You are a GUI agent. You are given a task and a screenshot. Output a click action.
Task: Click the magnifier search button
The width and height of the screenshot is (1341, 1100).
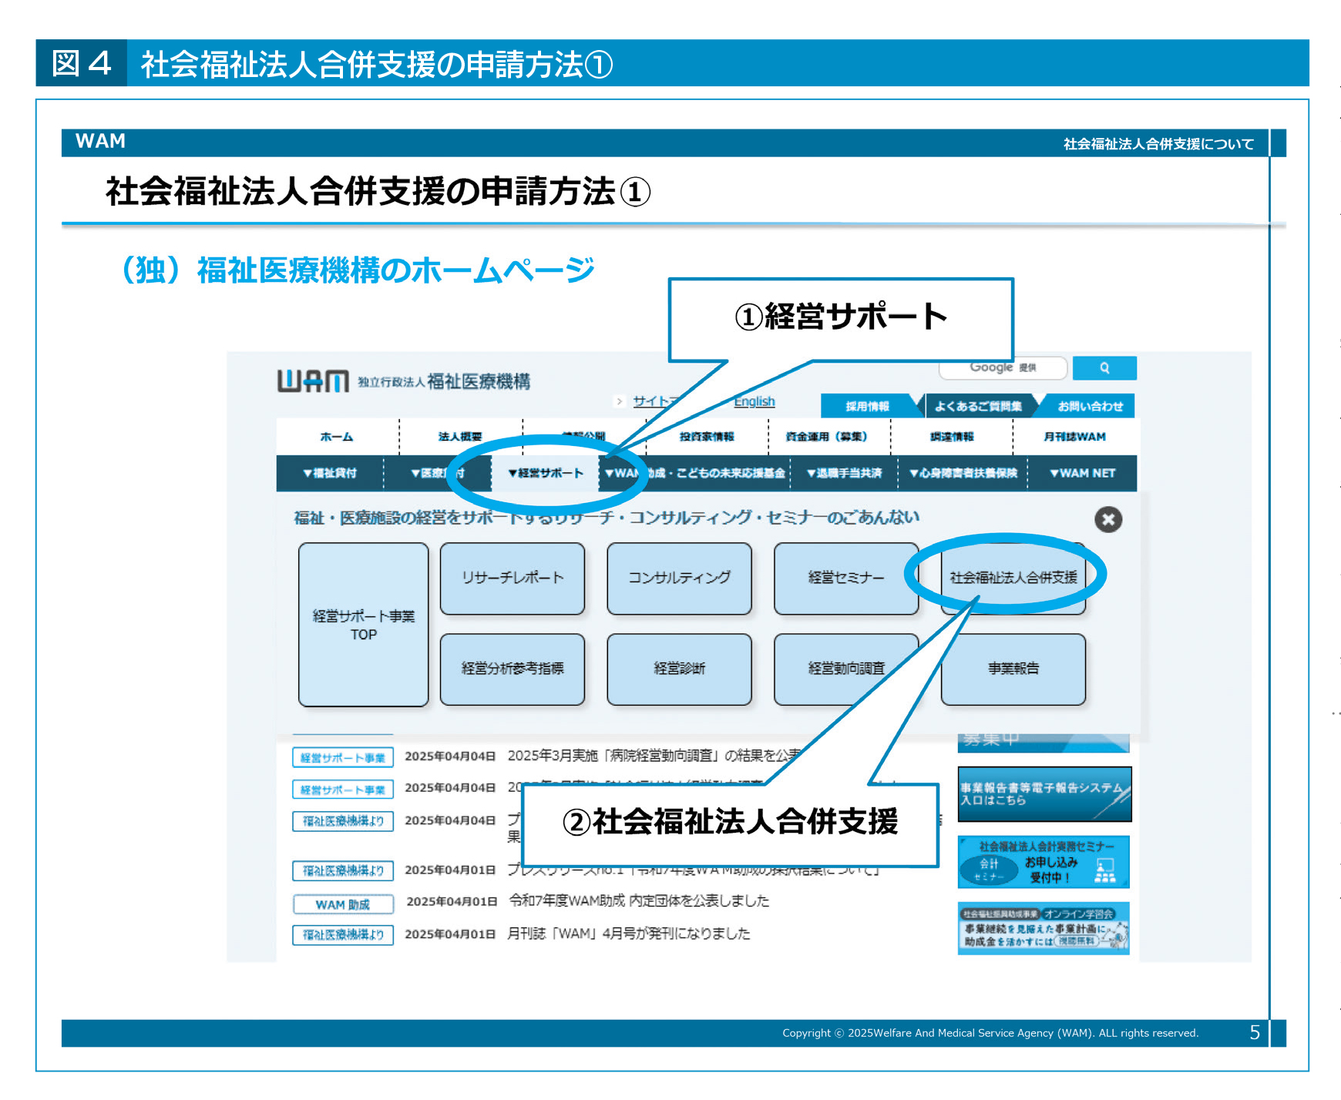(1104, 368)
